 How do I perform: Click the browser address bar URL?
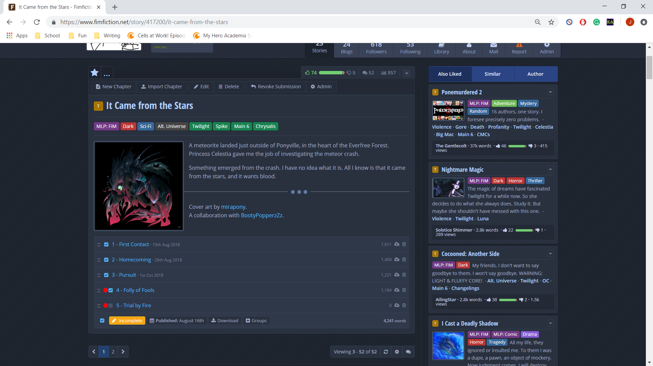[144, 22]
